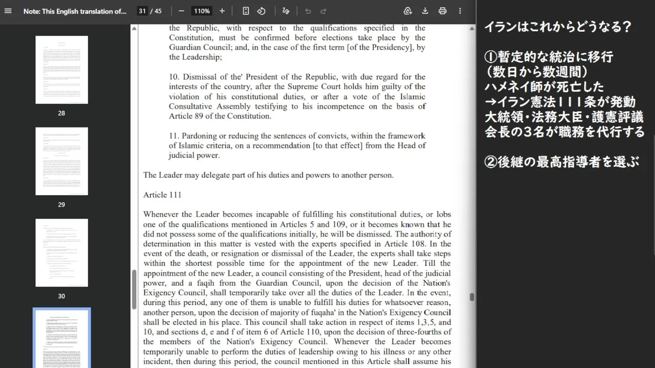Click the '①暫定的な統治に移行' line

[549, 57]
